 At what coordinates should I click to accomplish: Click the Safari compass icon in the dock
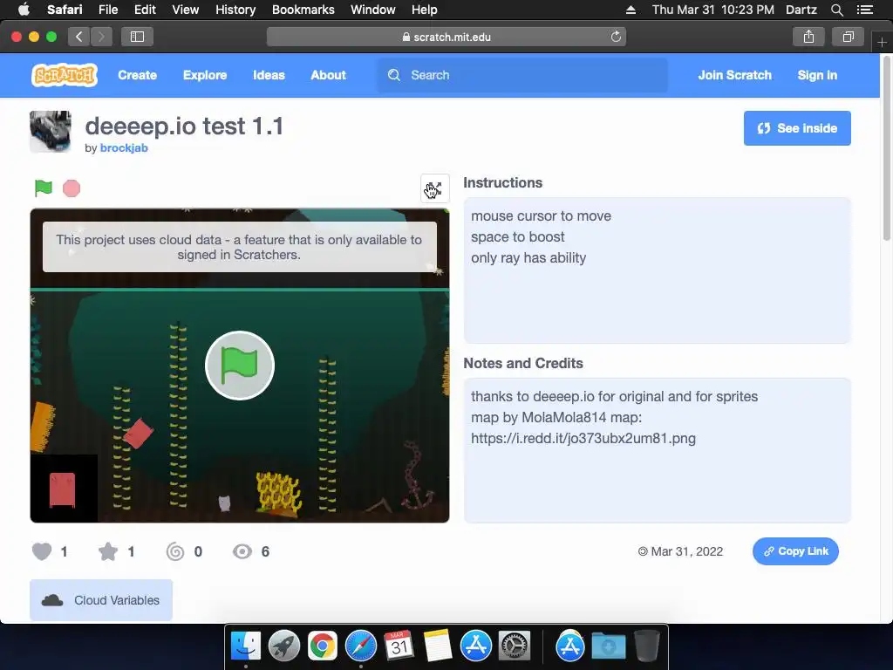pyautogui.click(x=360, y=646)
